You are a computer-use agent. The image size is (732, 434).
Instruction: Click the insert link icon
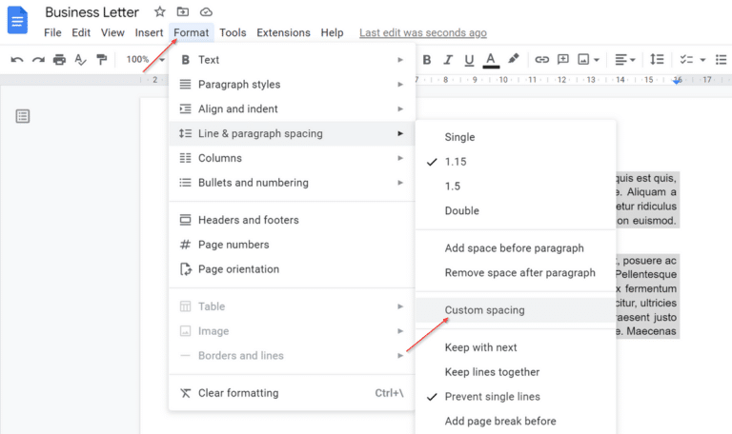[541, 59]
